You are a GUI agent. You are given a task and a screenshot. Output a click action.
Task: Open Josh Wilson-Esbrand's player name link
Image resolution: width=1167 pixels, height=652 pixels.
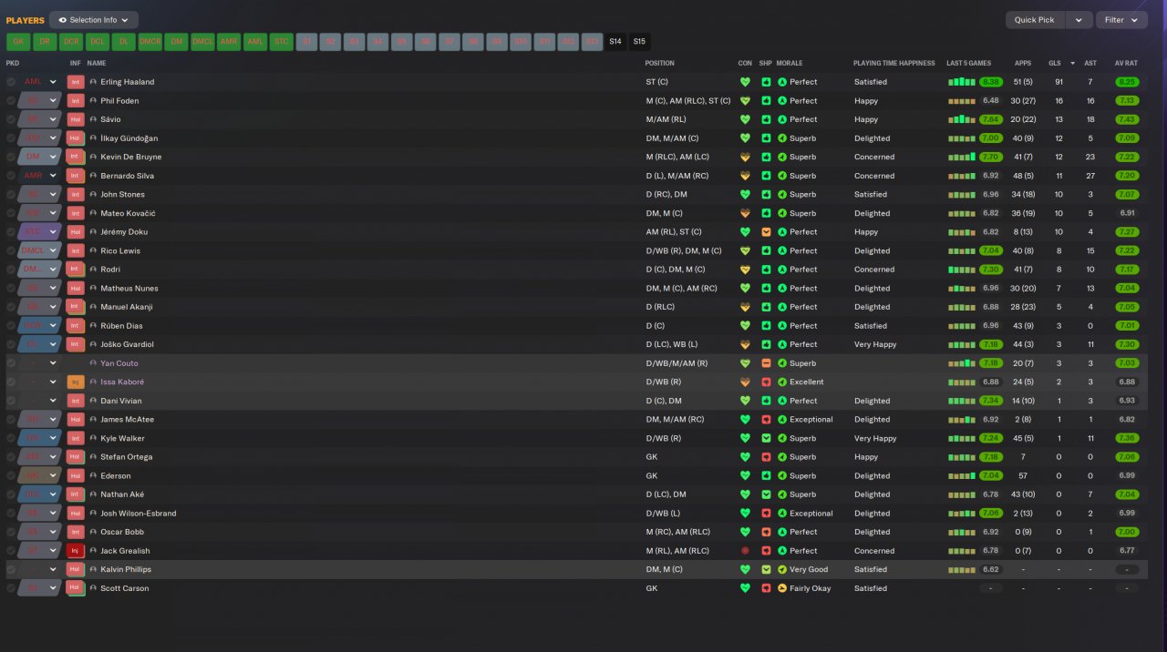coord(139,514)
